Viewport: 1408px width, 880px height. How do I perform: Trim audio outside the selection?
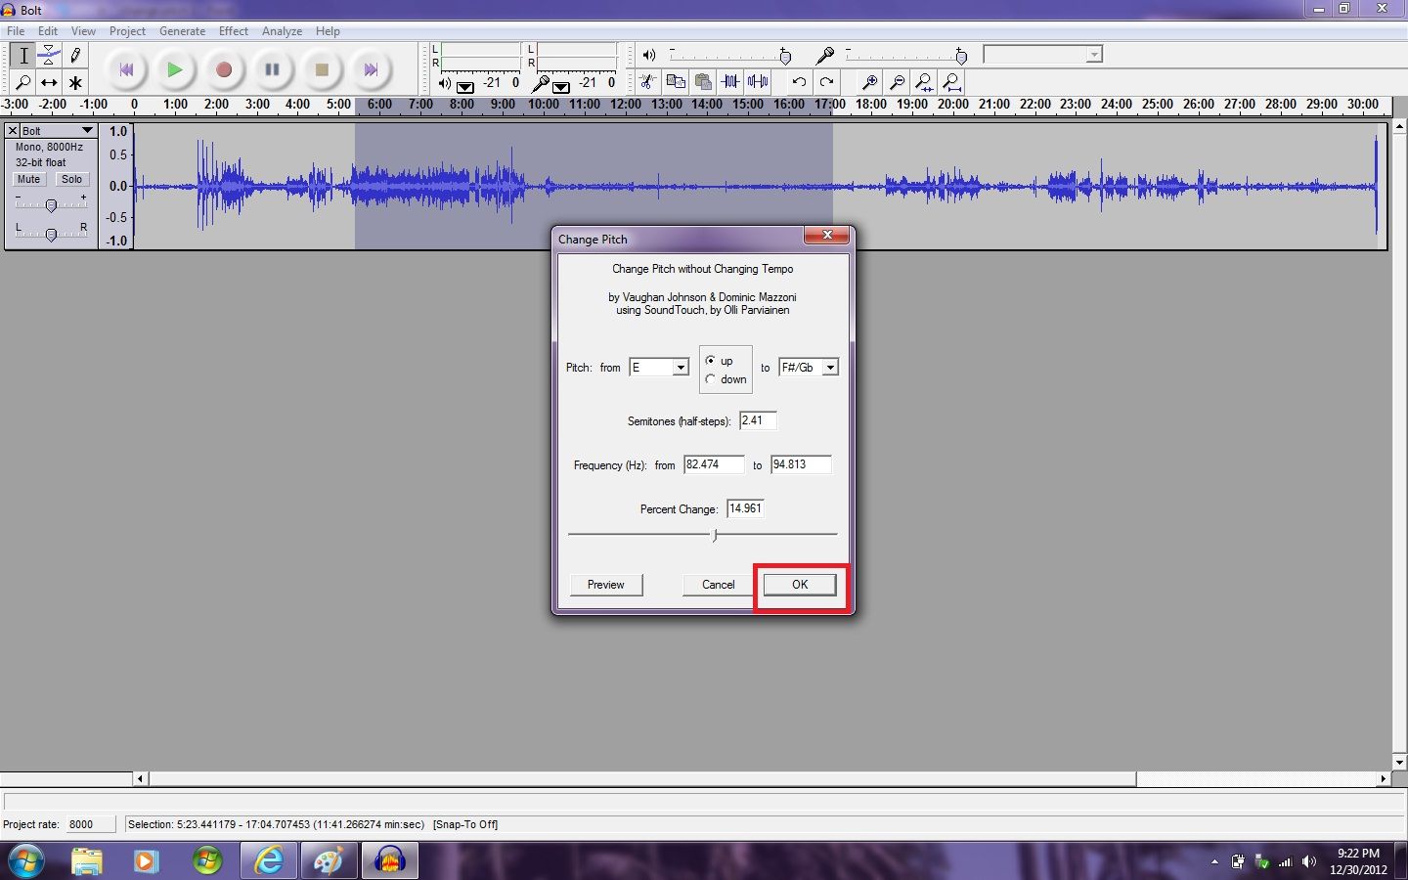pyautogui.click(x=730, y=82)
